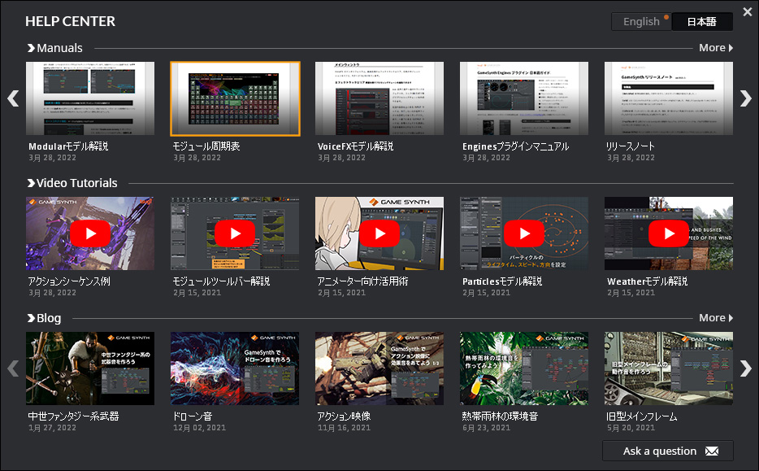
Task: Click the 旧型メインフレーム title text
Action: [642, 416]
